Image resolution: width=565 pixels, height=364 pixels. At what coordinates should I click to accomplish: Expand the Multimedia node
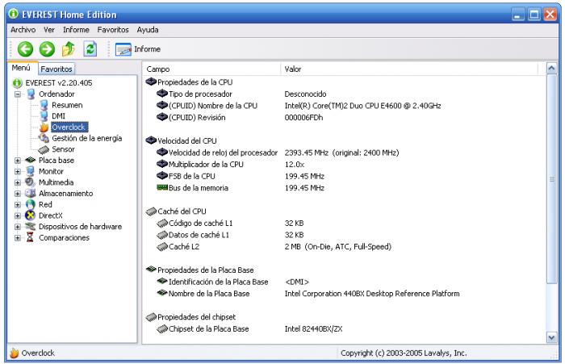coord(17,182)
